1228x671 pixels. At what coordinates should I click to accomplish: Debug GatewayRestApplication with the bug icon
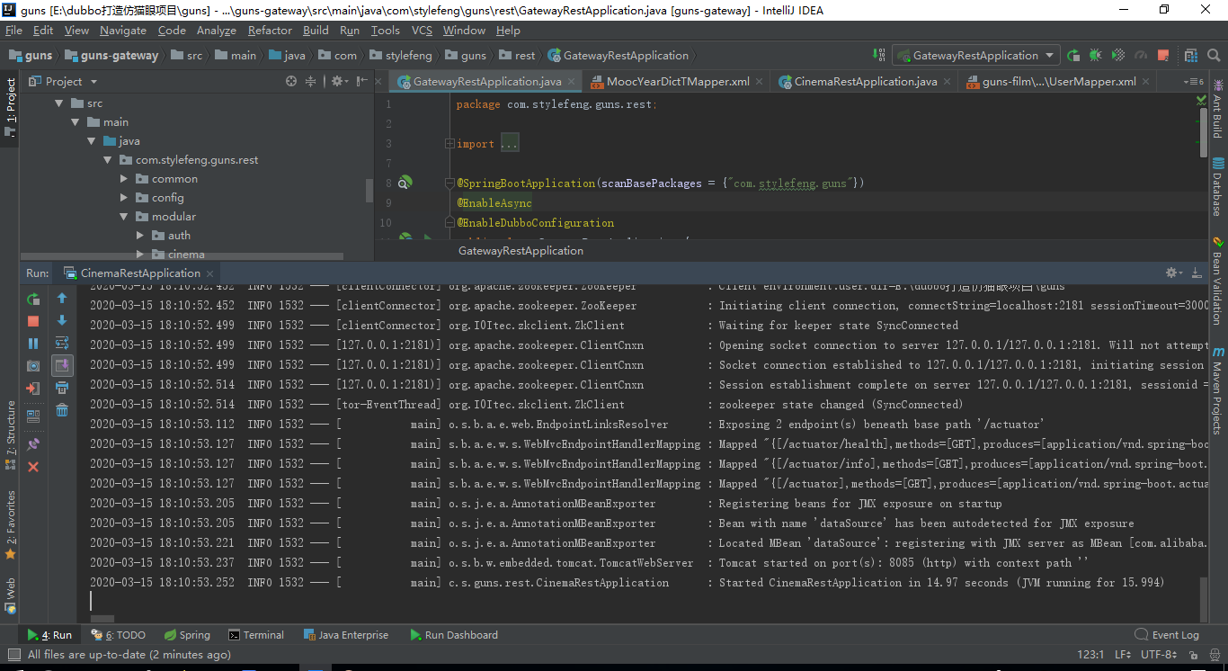pos(1095,56)
